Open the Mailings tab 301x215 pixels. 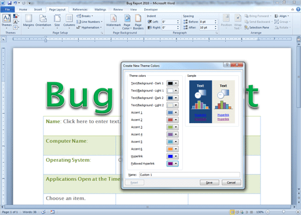pyautogui.click(x=100, y=9)
